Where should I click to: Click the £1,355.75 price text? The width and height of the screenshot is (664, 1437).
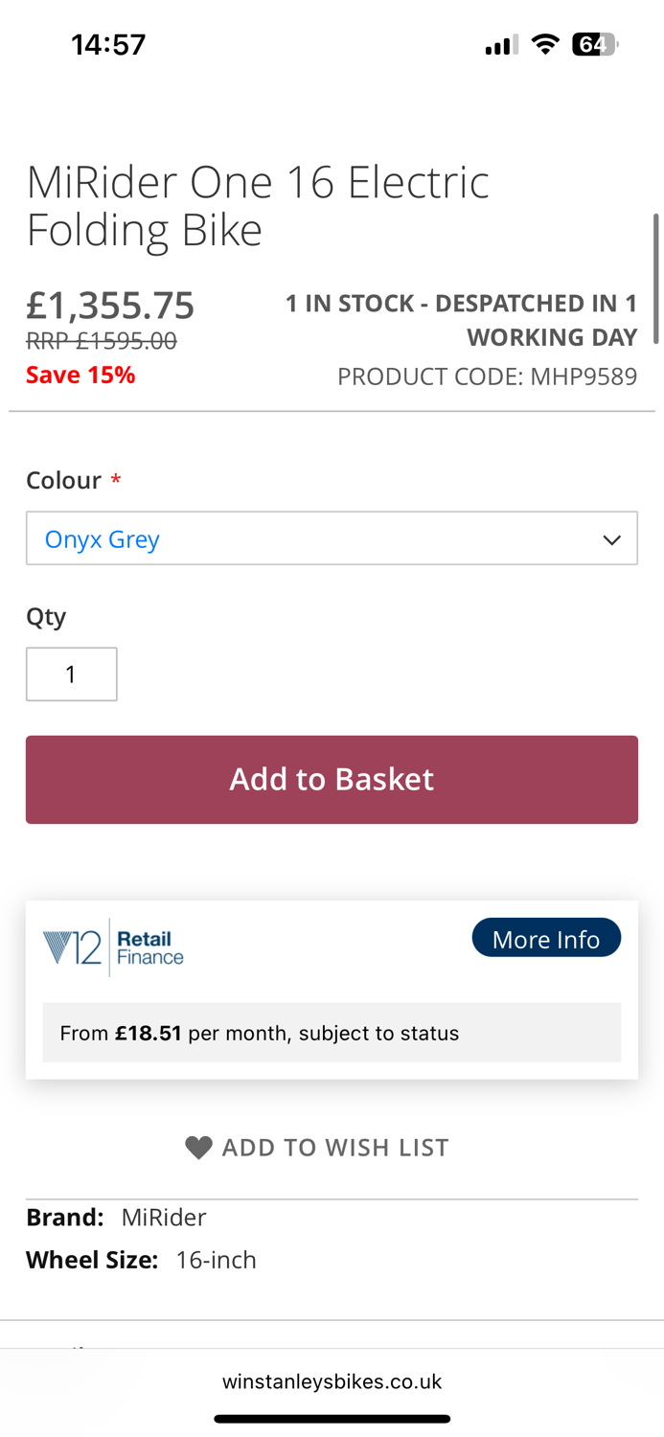[x=110, y=306]
